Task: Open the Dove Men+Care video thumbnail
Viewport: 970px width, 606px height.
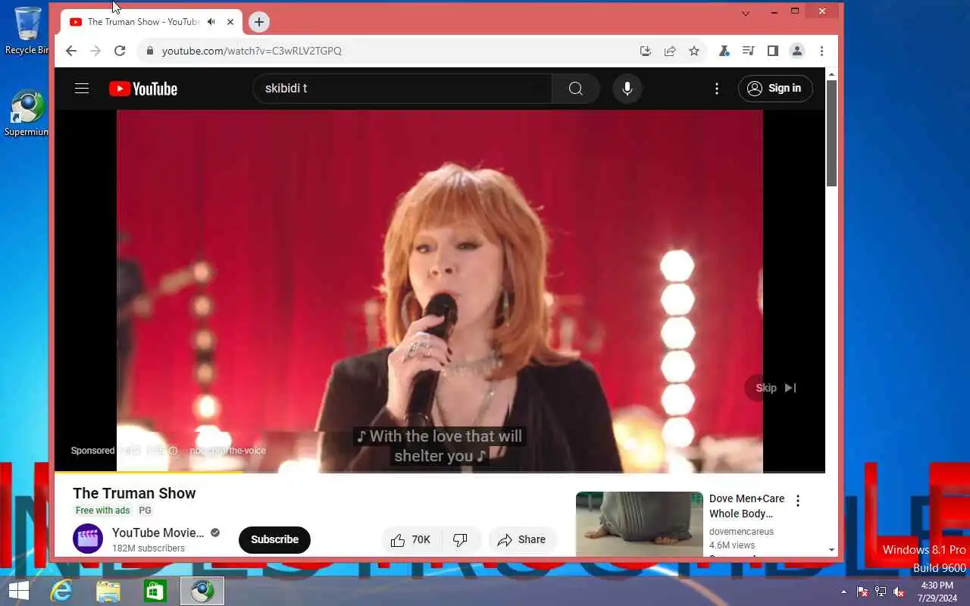Action: point(640,524)
